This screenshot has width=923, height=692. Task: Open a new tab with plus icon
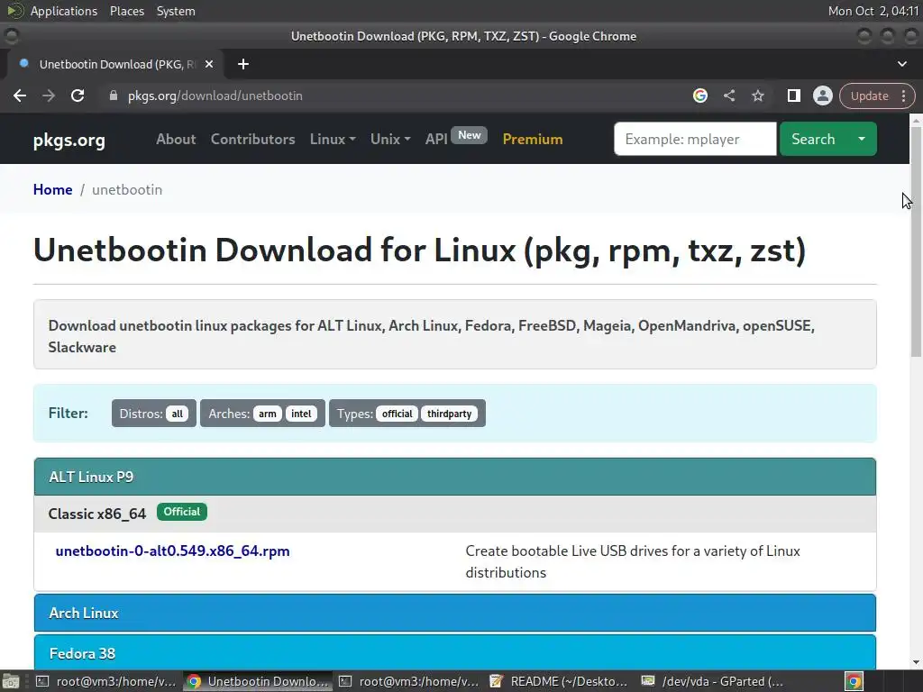click(243, 64)
